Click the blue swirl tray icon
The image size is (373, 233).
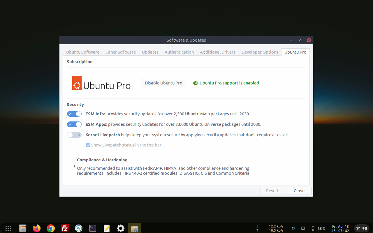[293, 228]
